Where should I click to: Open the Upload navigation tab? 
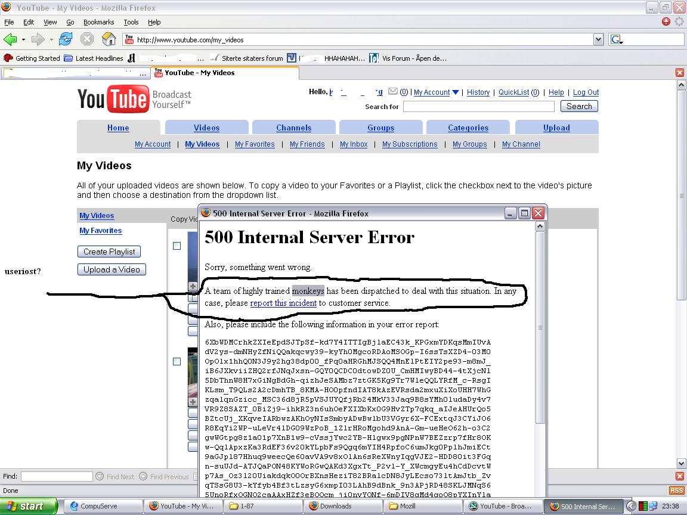pos(556,128)
